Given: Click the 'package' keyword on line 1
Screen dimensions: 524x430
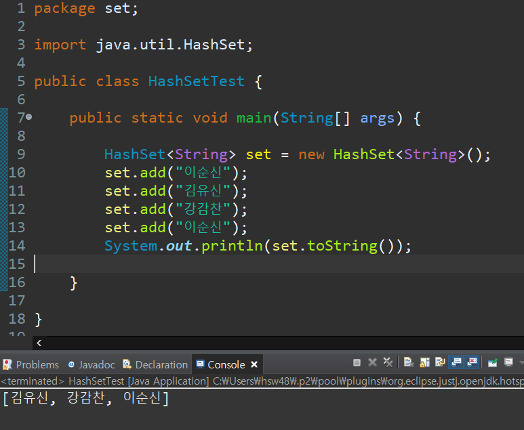Looking at the screenshot, I should click(x=65, y=8).
